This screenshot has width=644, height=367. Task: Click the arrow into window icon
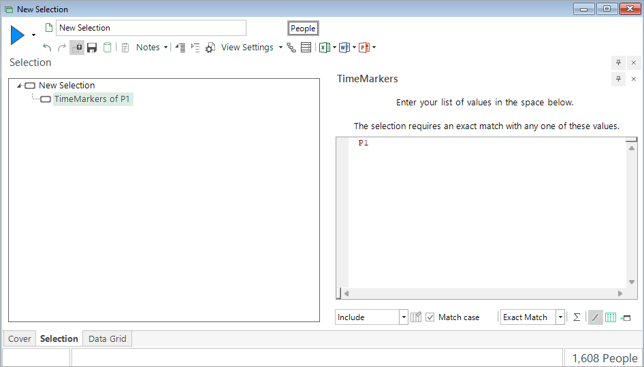click(x=626, y=318)
